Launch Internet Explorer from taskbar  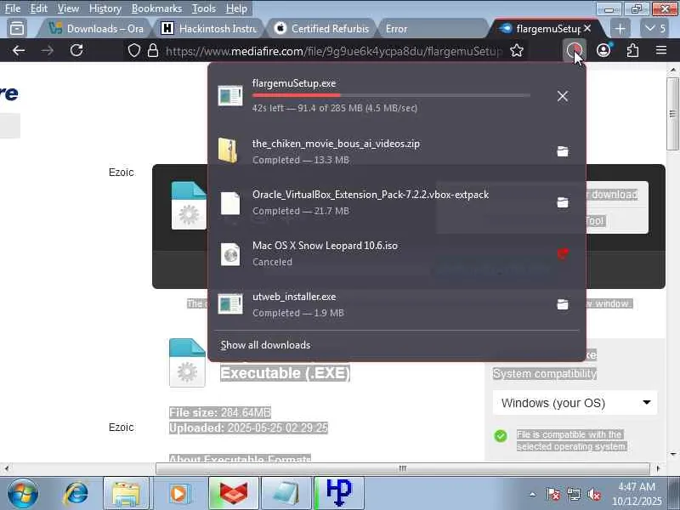pos(76,493)
